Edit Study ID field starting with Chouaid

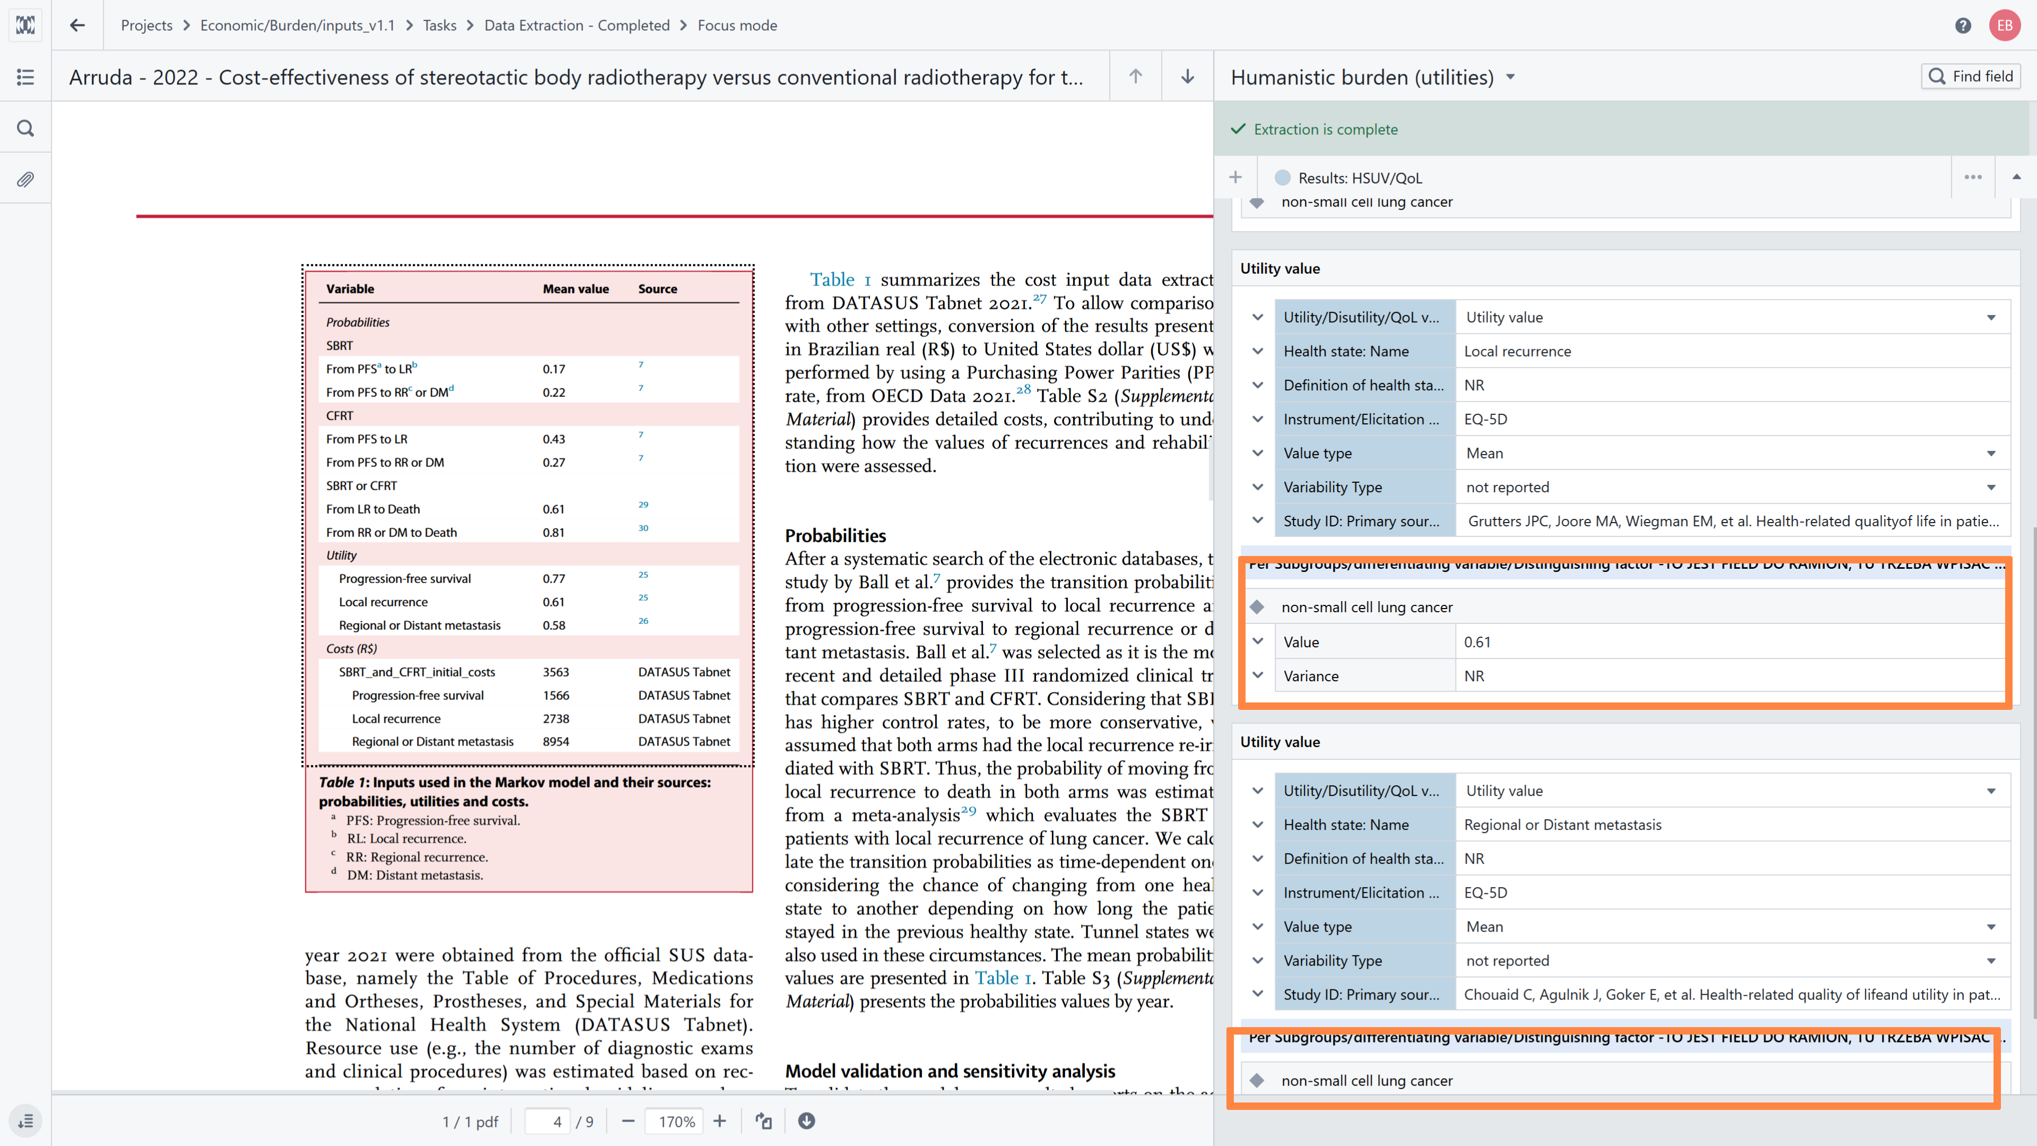[1733, 995]
